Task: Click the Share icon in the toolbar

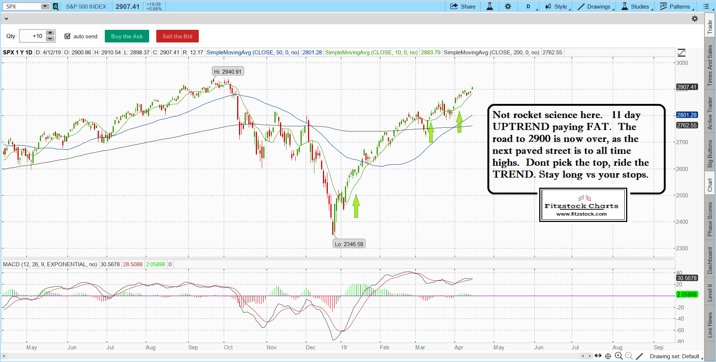Action: 462,6
